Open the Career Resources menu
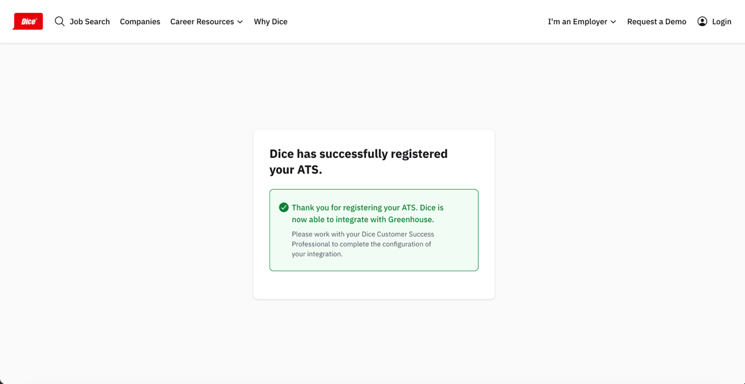The height and width of the screenshot is (384, 745). [x=202, y=21]
